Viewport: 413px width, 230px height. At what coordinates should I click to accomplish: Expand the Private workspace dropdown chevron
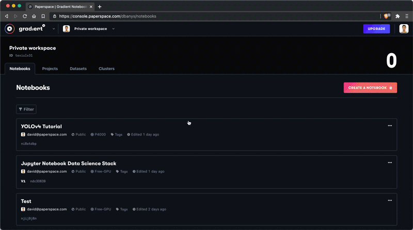[x=113, y=29]
